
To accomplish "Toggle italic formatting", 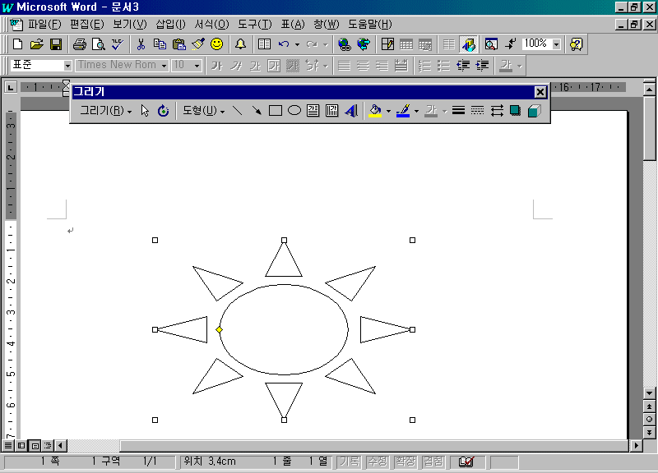I will coord(236,66).
